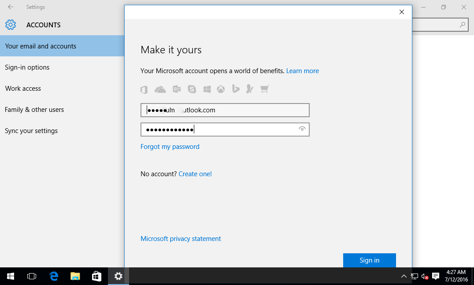Click the Settings gear taskbar button
Viewport: 474px width, 285px height.
118,276
